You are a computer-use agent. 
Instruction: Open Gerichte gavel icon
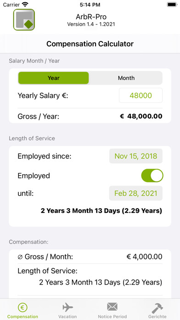click(x=157, y=308)
